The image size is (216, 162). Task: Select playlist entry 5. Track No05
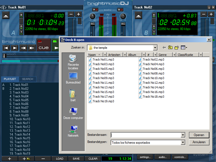click(19, 100)
